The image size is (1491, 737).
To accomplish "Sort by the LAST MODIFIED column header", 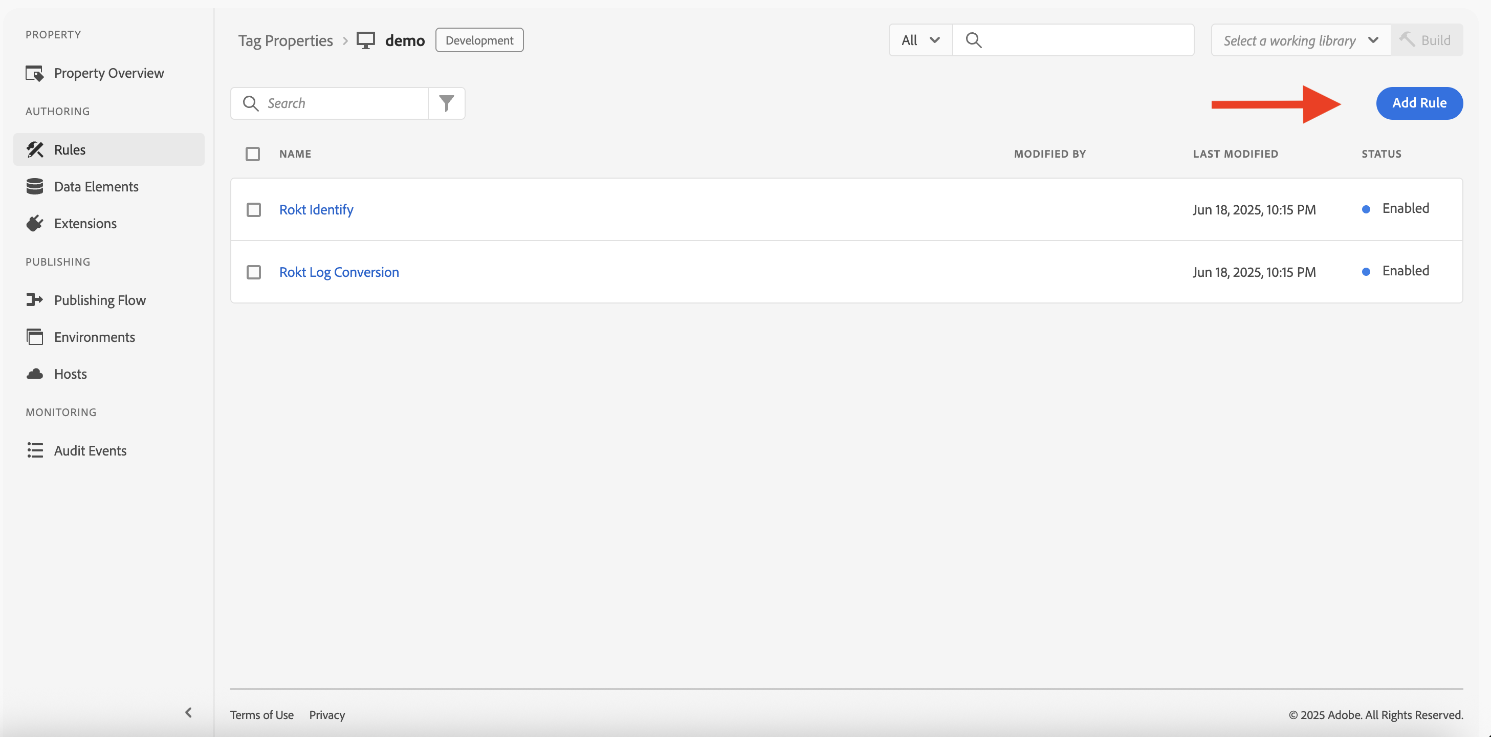I will tap(1236, 154).
